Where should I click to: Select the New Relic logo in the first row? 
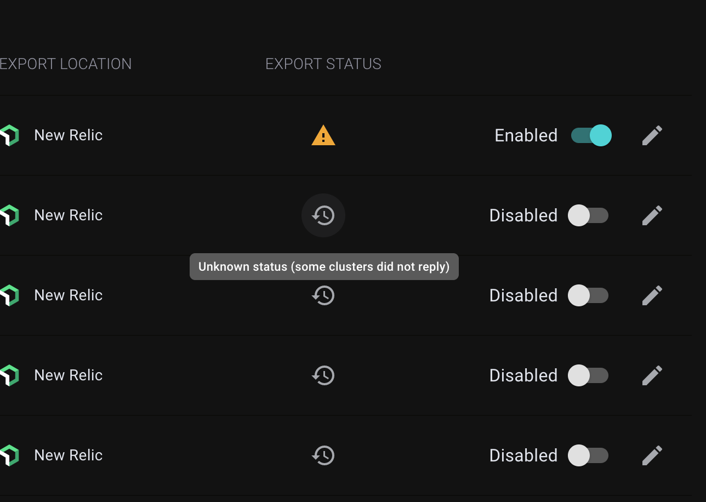point(10,135)
